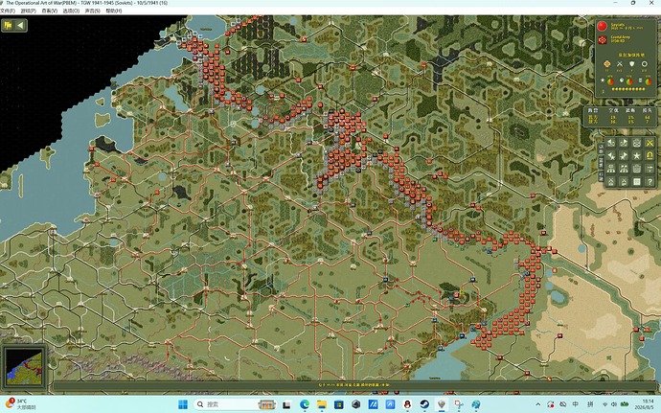The image size is (661, 413).
Task: Select the red Coastal Army unit icon
Action: tap(602, 39)
